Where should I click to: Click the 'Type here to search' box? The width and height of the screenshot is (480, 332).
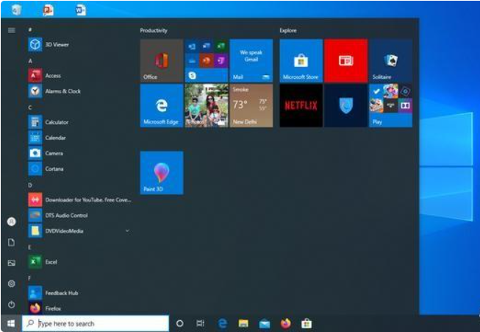[x=96, y=323]
